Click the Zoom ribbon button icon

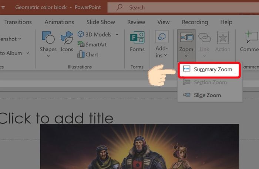(186, 37)
